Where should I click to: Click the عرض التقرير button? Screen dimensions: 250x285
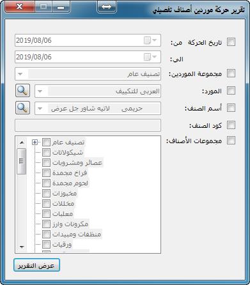(36, 265)
